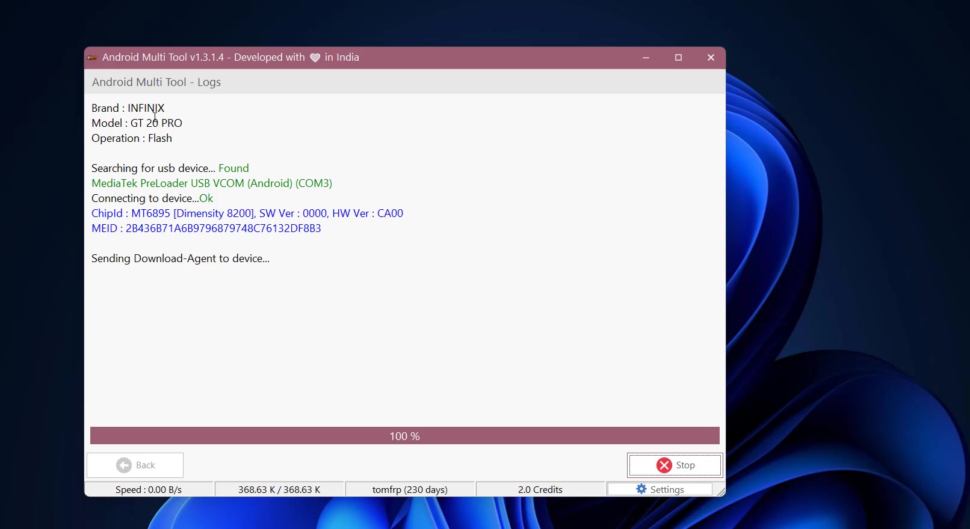
Task: Click the 368.63 K transfer size field
Action: (x=279, y=489)
